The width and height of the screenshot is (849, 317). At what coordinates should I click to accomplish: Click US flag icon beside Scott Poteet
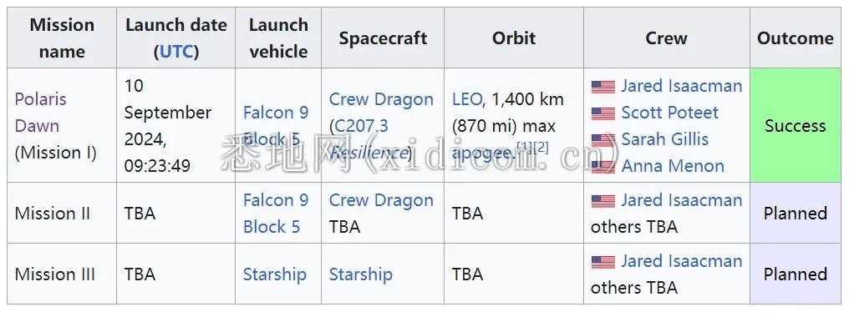(x=603, y=113)
